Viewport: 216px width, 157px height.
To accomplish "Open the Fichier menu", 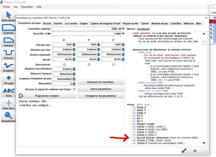I will pyautogui.click(x=6, y=7).
